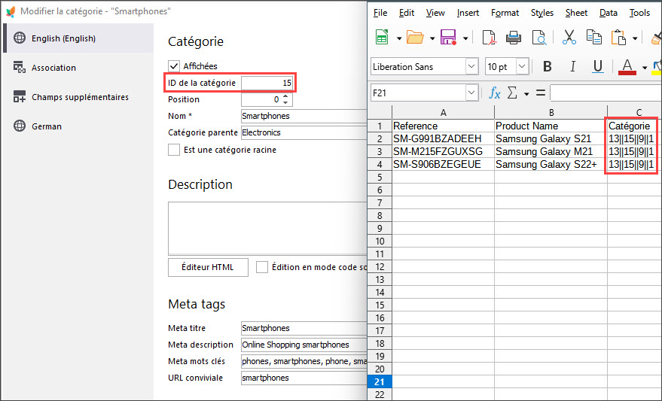Check 'Édition en mode code' checkbox
Image resolution: width=662 pixels, height=401 pixels.
click(x=262, y=267)
